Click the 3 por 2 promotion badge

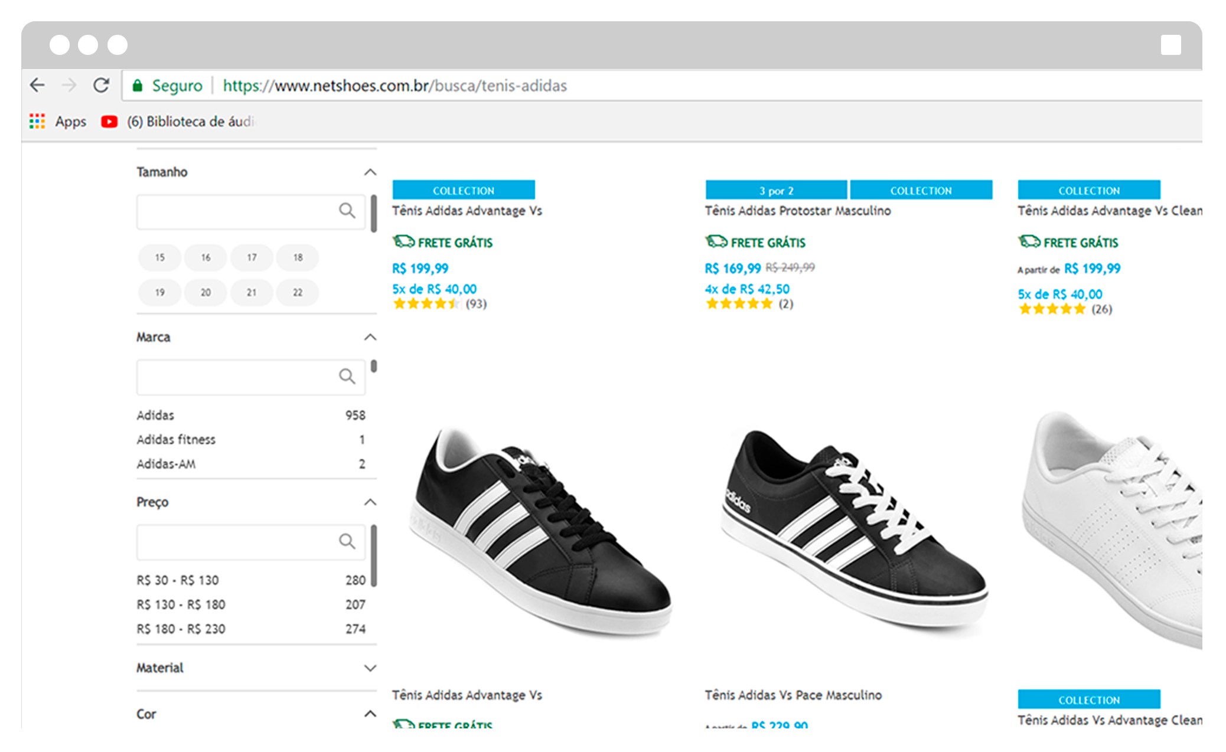(x=776, y=190)
